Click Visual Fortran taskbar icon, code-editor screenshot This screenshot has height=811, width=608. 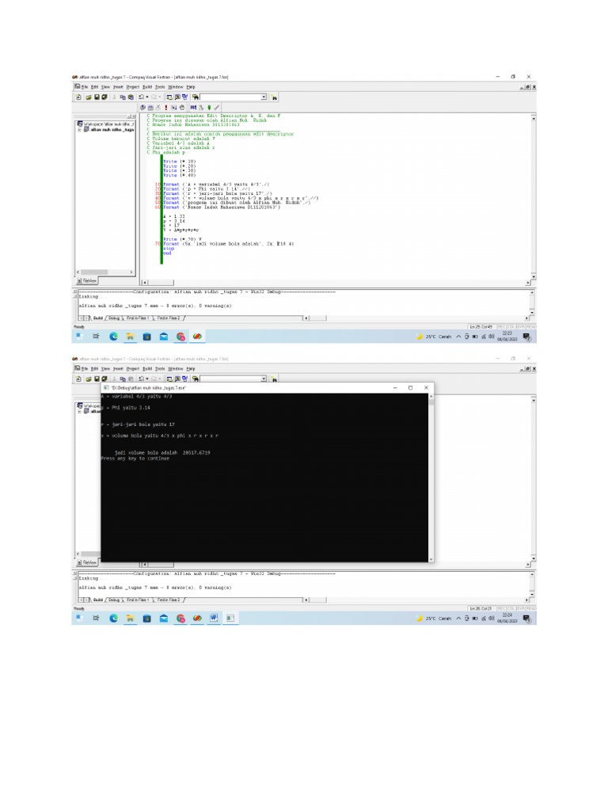tap(197, 336)
